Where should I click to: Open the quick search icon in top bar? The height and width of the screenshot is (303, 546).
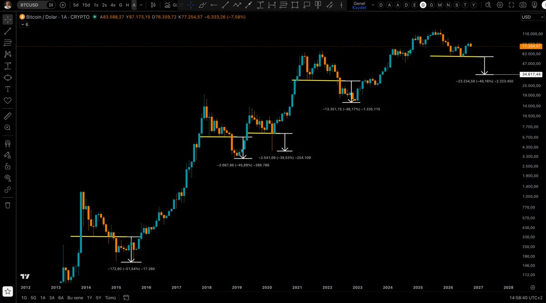[488, 5]
